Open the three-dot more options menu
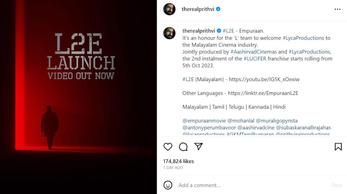 tap(337, 9)
